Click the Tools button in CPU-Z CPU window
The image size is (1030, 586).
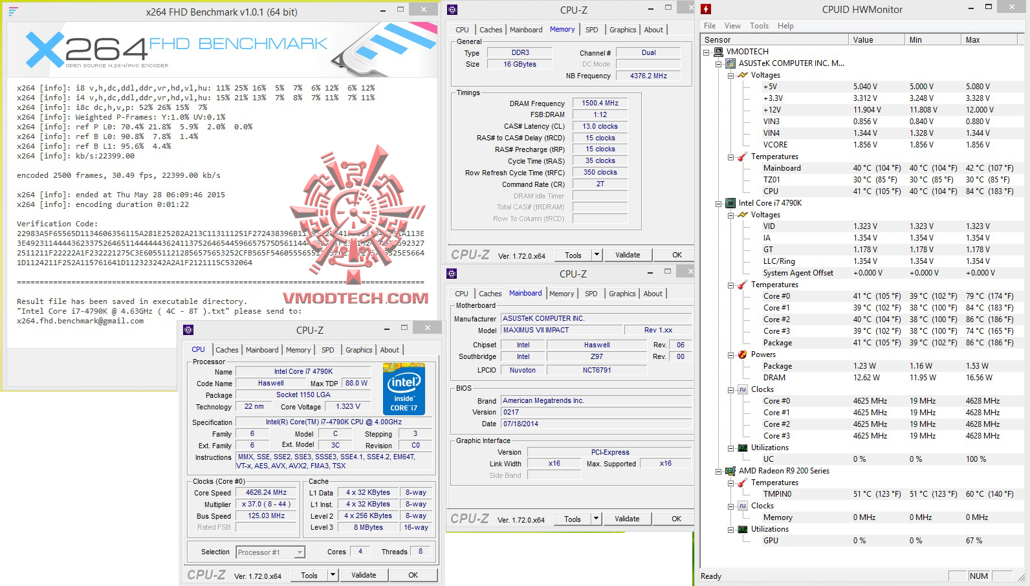[309, 575]
